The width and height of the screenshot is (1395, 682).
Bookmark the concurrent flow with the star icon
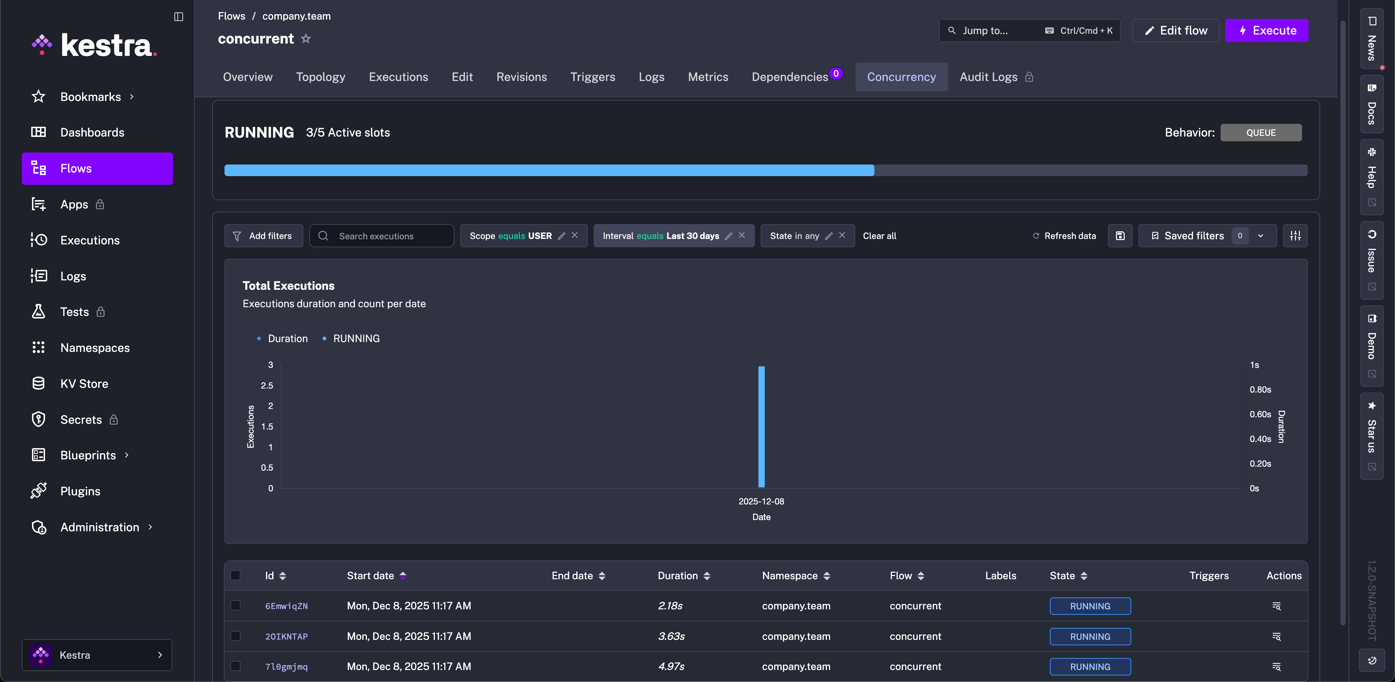(306, 38)
